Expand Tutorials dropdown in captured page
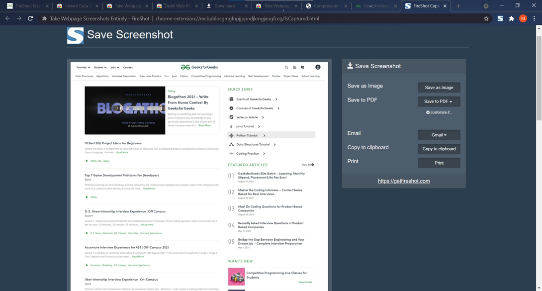The image size is (542, 291). click(x=83, y=67)
